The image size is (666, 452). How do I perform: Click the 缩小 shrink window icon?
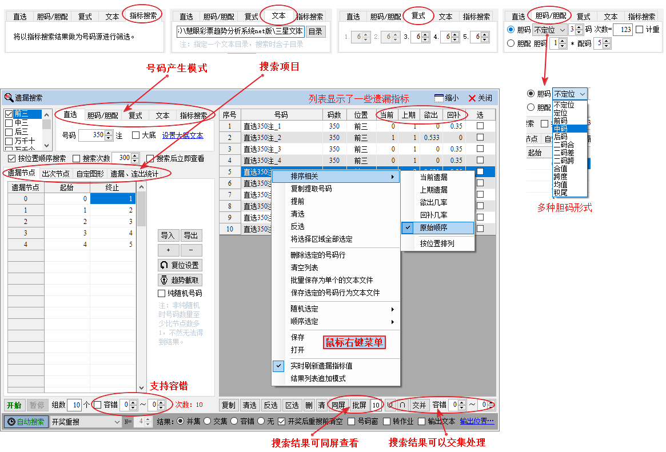pyautogui.click(x=446, y=98)
